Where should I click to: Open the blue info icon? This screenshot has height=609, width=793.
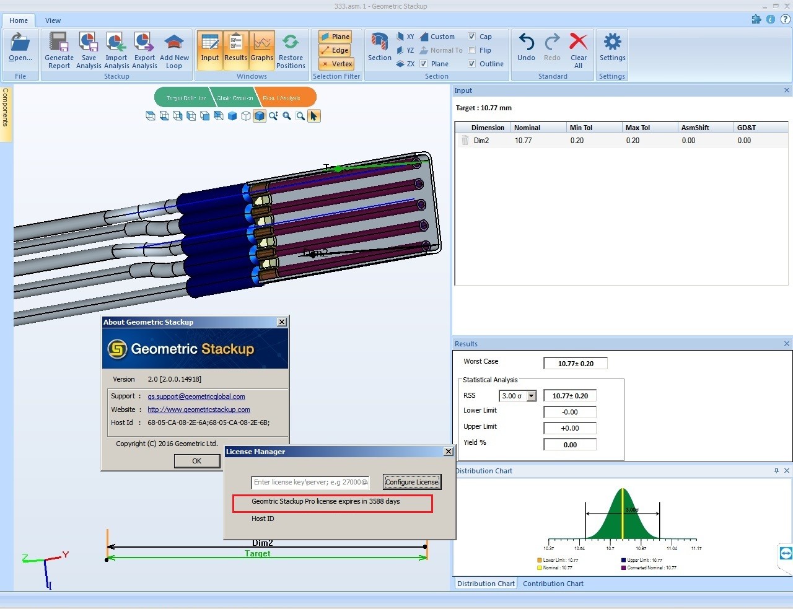(x=771, y=19)
